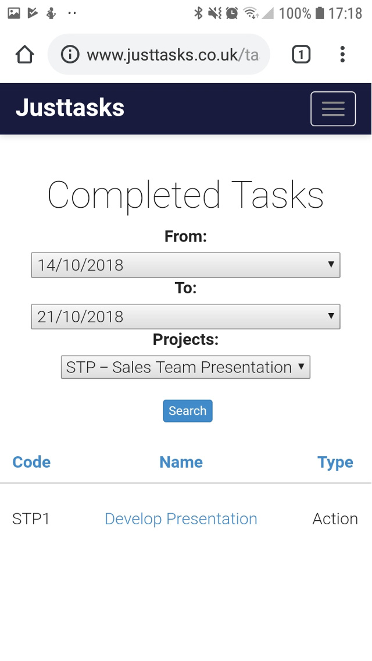Open the browser tab switcher
The height and width of the screenshot is (661, 372).
[301, 55]
